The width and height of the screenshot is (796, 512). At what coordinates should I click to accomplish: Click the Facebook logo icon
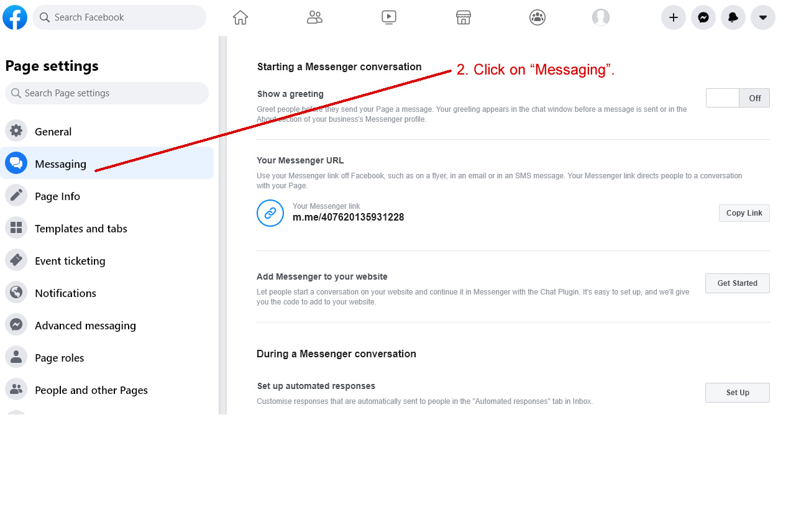tap(15, 17)
